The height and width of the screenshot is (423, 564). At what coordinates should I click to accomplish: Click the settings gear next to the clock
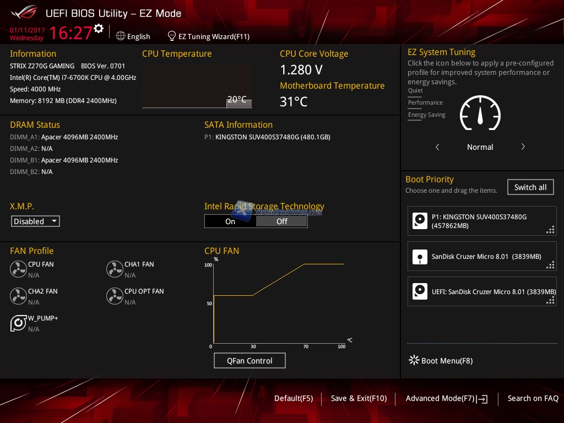99,28
